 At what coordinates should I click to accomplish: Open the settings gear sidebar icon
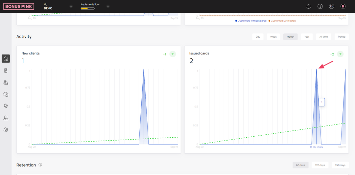click(6, 130)
